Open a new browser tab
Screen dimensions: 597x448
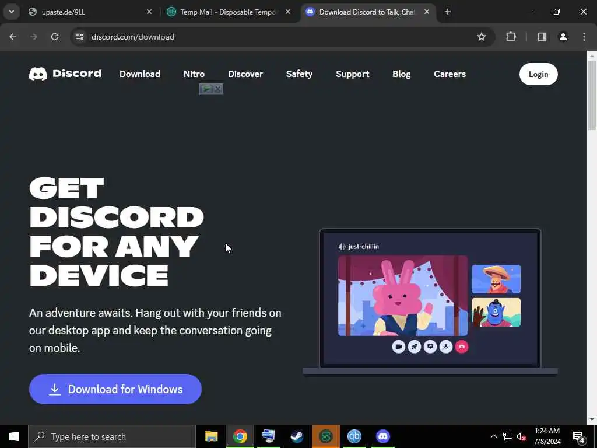(448, 12)
